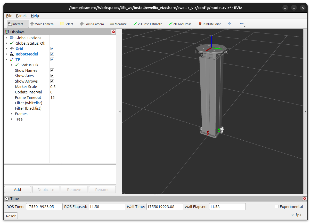
Task: Select the 2D Goal Pose tool
Action: (180, 24)
